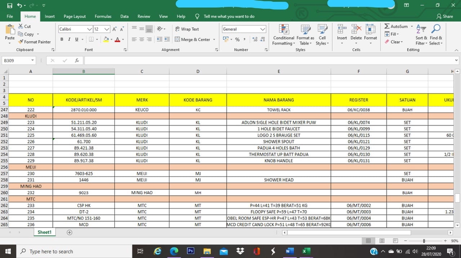Switch to Page Layout view in status bar
The image size is (461, 258).
point(382,241)
